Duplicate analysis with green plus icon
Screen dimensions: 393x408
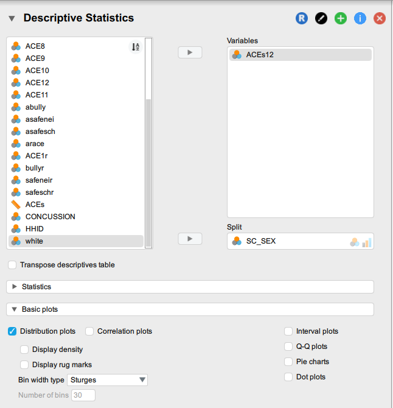pos(341,18)
